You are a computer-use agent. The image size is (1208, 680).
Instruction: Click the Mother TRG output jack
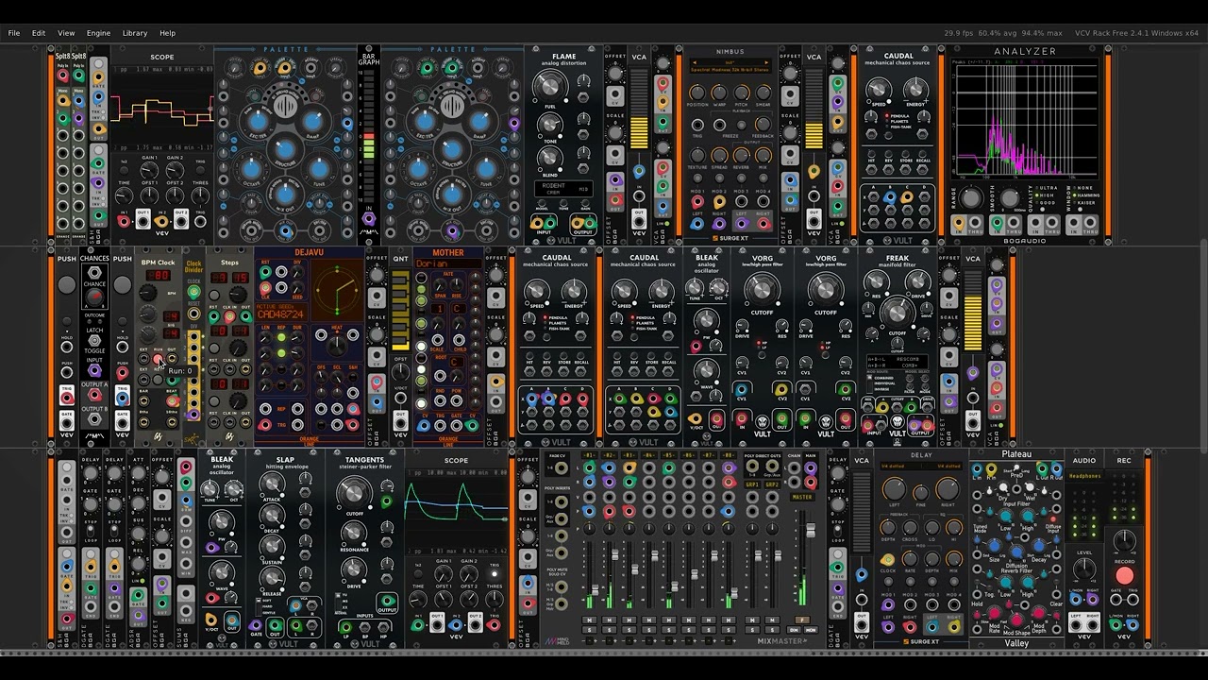pyautogui.click(x=441, y=426)
